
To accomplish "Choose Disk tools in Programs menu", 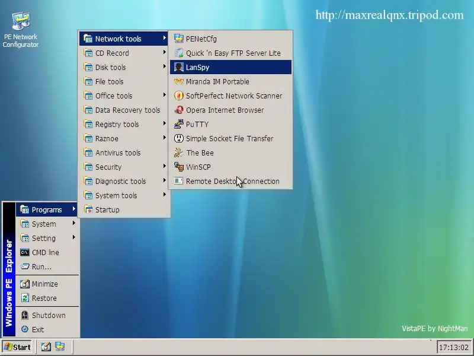I will pos(124,67).
